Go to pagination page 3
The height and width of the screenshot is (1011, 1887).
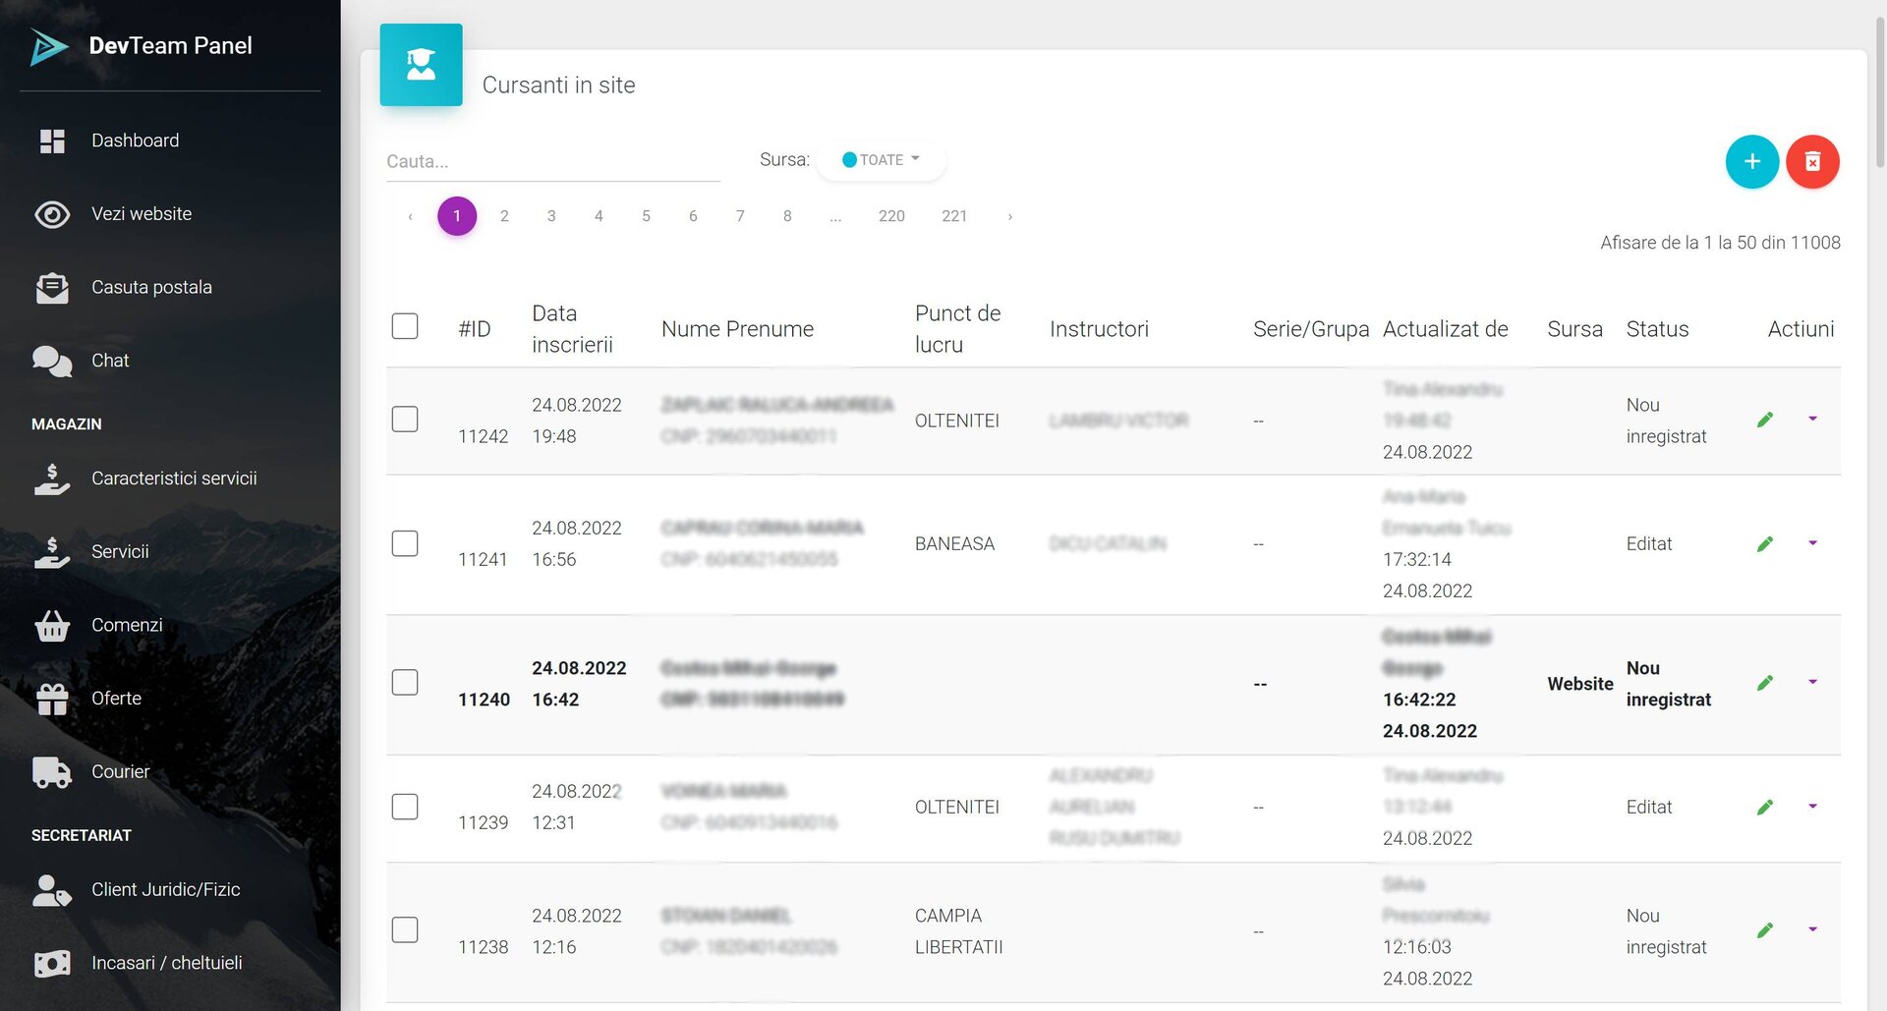point(551,216)
